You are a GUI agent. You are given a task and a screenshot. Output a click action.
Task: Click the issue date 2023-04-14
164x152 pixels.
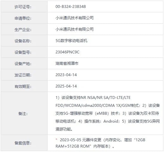66,75
